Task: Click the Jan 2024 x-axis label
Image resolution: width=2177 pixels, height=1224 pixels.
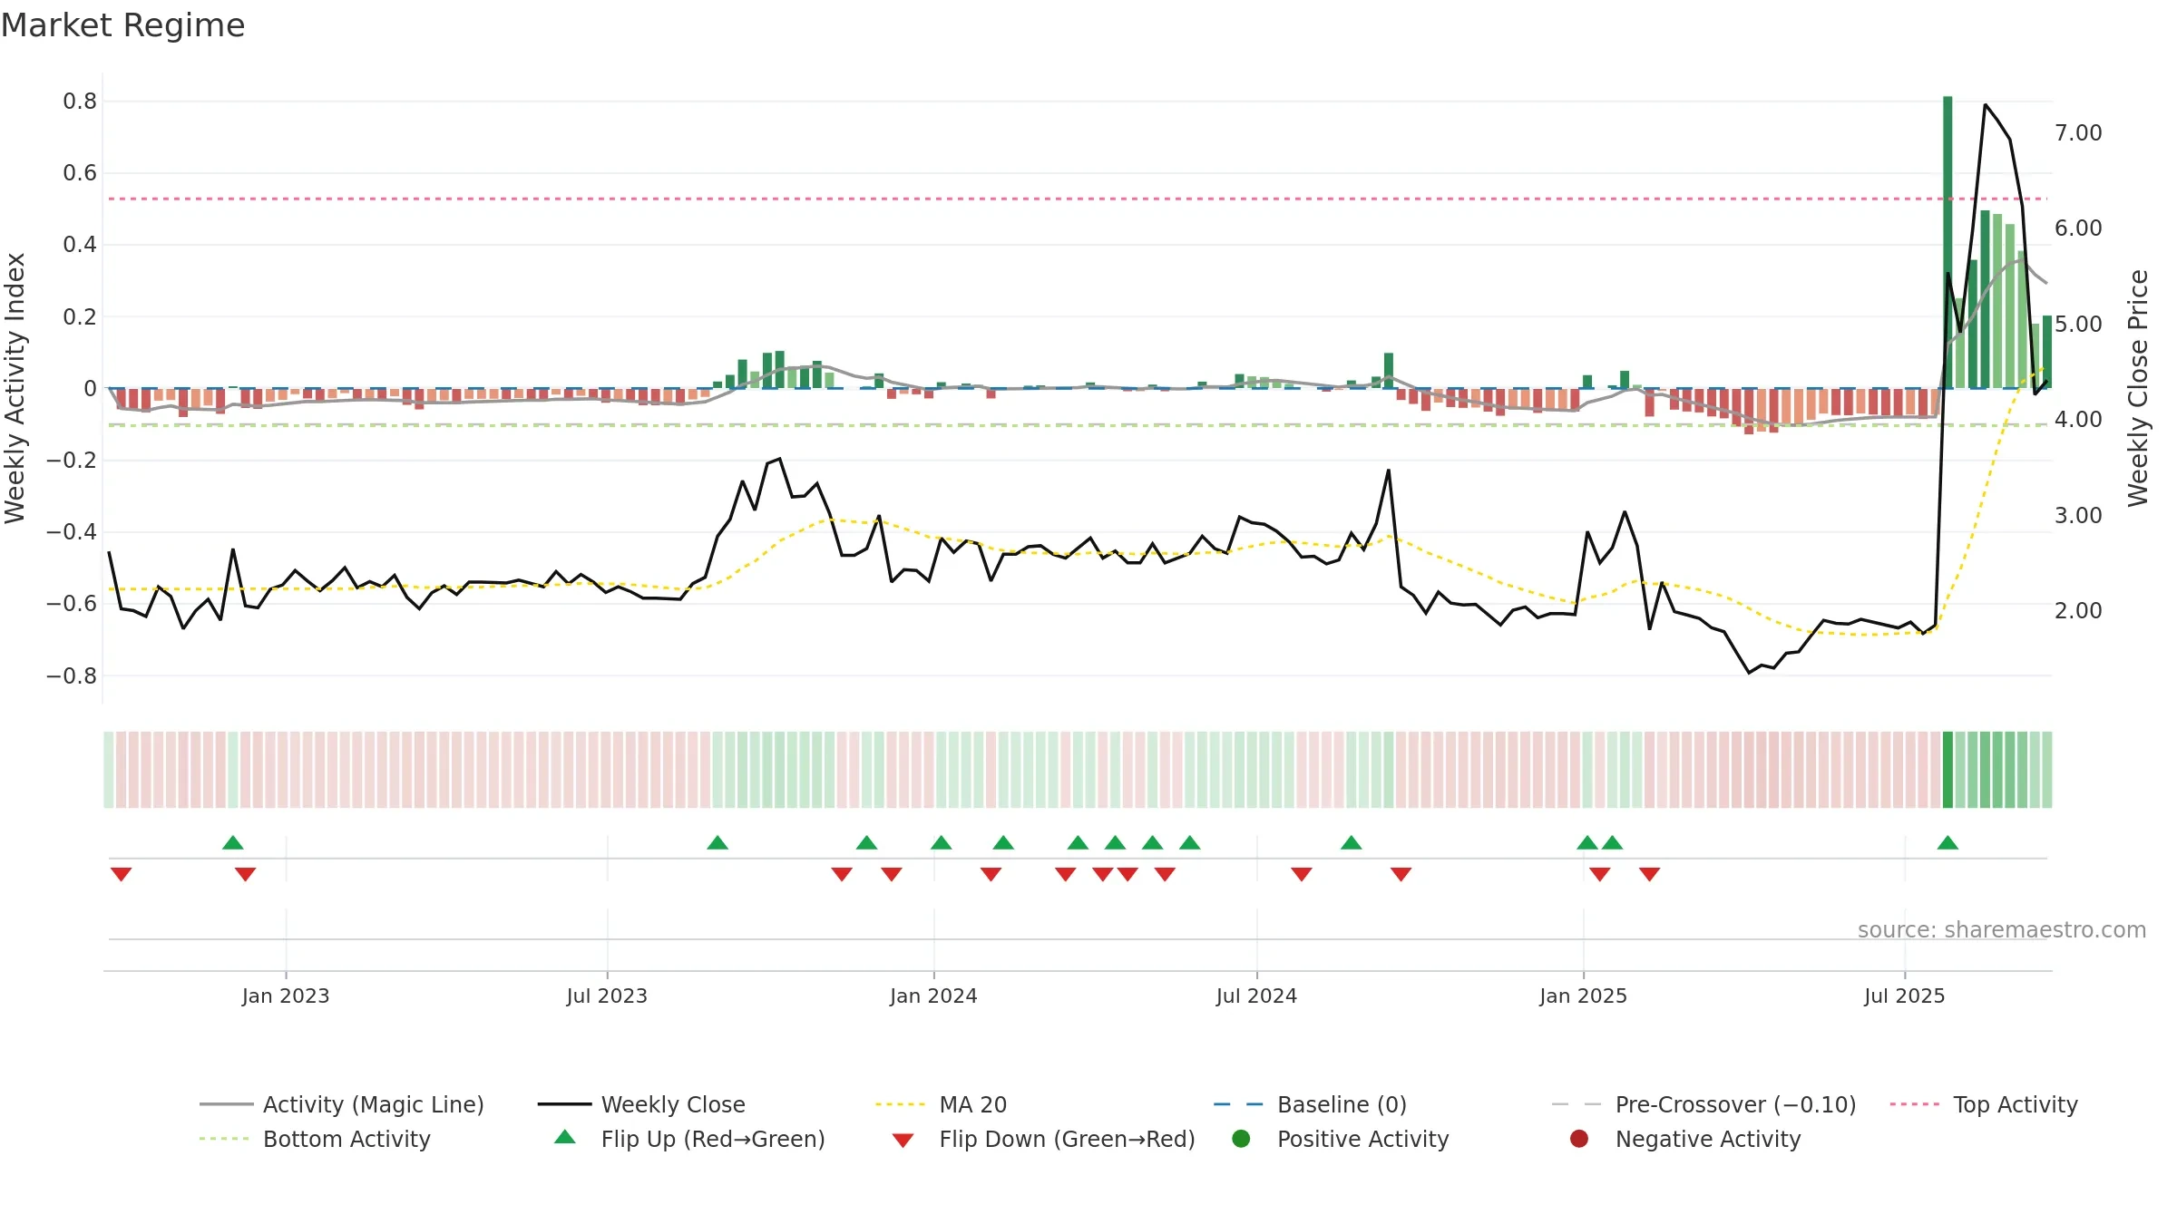Action: click(933, 996)
